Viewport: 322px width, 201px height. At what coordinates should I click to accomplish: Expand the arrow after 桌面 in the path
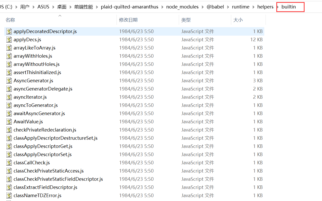[x=71, y=7]
